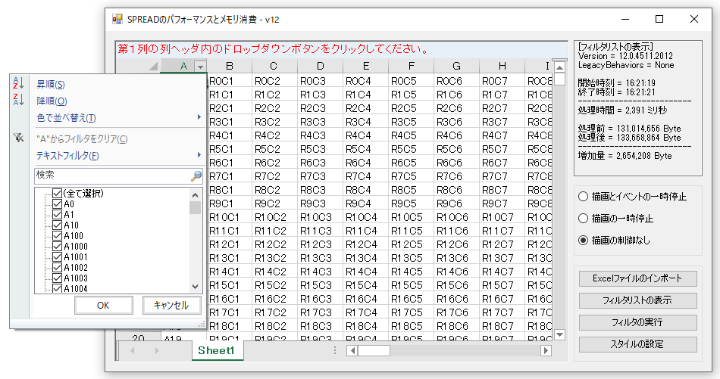Click cell R8C6
720x379 pixels.
pyautogui.click(x=456, y=190)
